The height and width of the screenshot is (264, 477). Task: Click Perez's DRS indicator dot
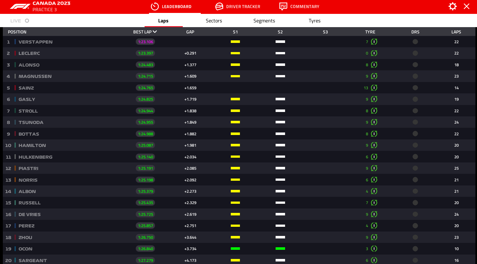pyautogui.click(x=415, y=226)
